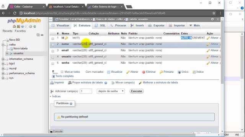Click help icon next to Propor estrutura
This screenshot has width=245, height=137.
[x=106, y=83]
